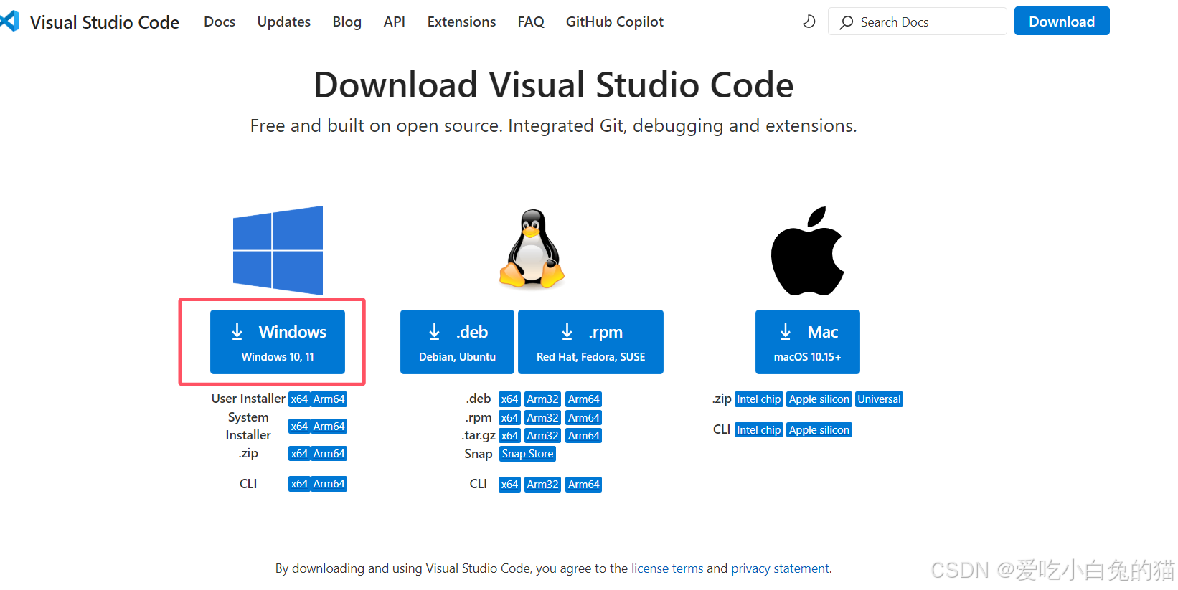Open the license terms link
This screenshot has height=590, width=1178.
(x=667, y=568)
